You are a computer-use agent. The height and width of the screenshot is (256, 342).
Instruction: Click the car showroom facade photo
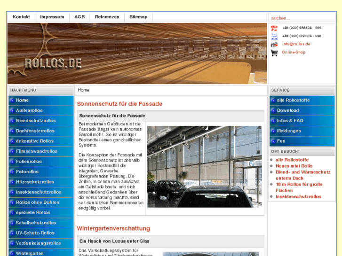point(204,166)
